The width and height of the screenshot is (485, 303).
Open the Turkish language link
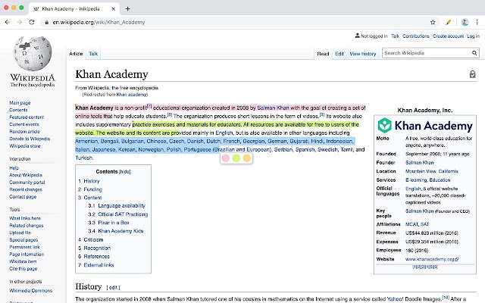pos(83,158)
